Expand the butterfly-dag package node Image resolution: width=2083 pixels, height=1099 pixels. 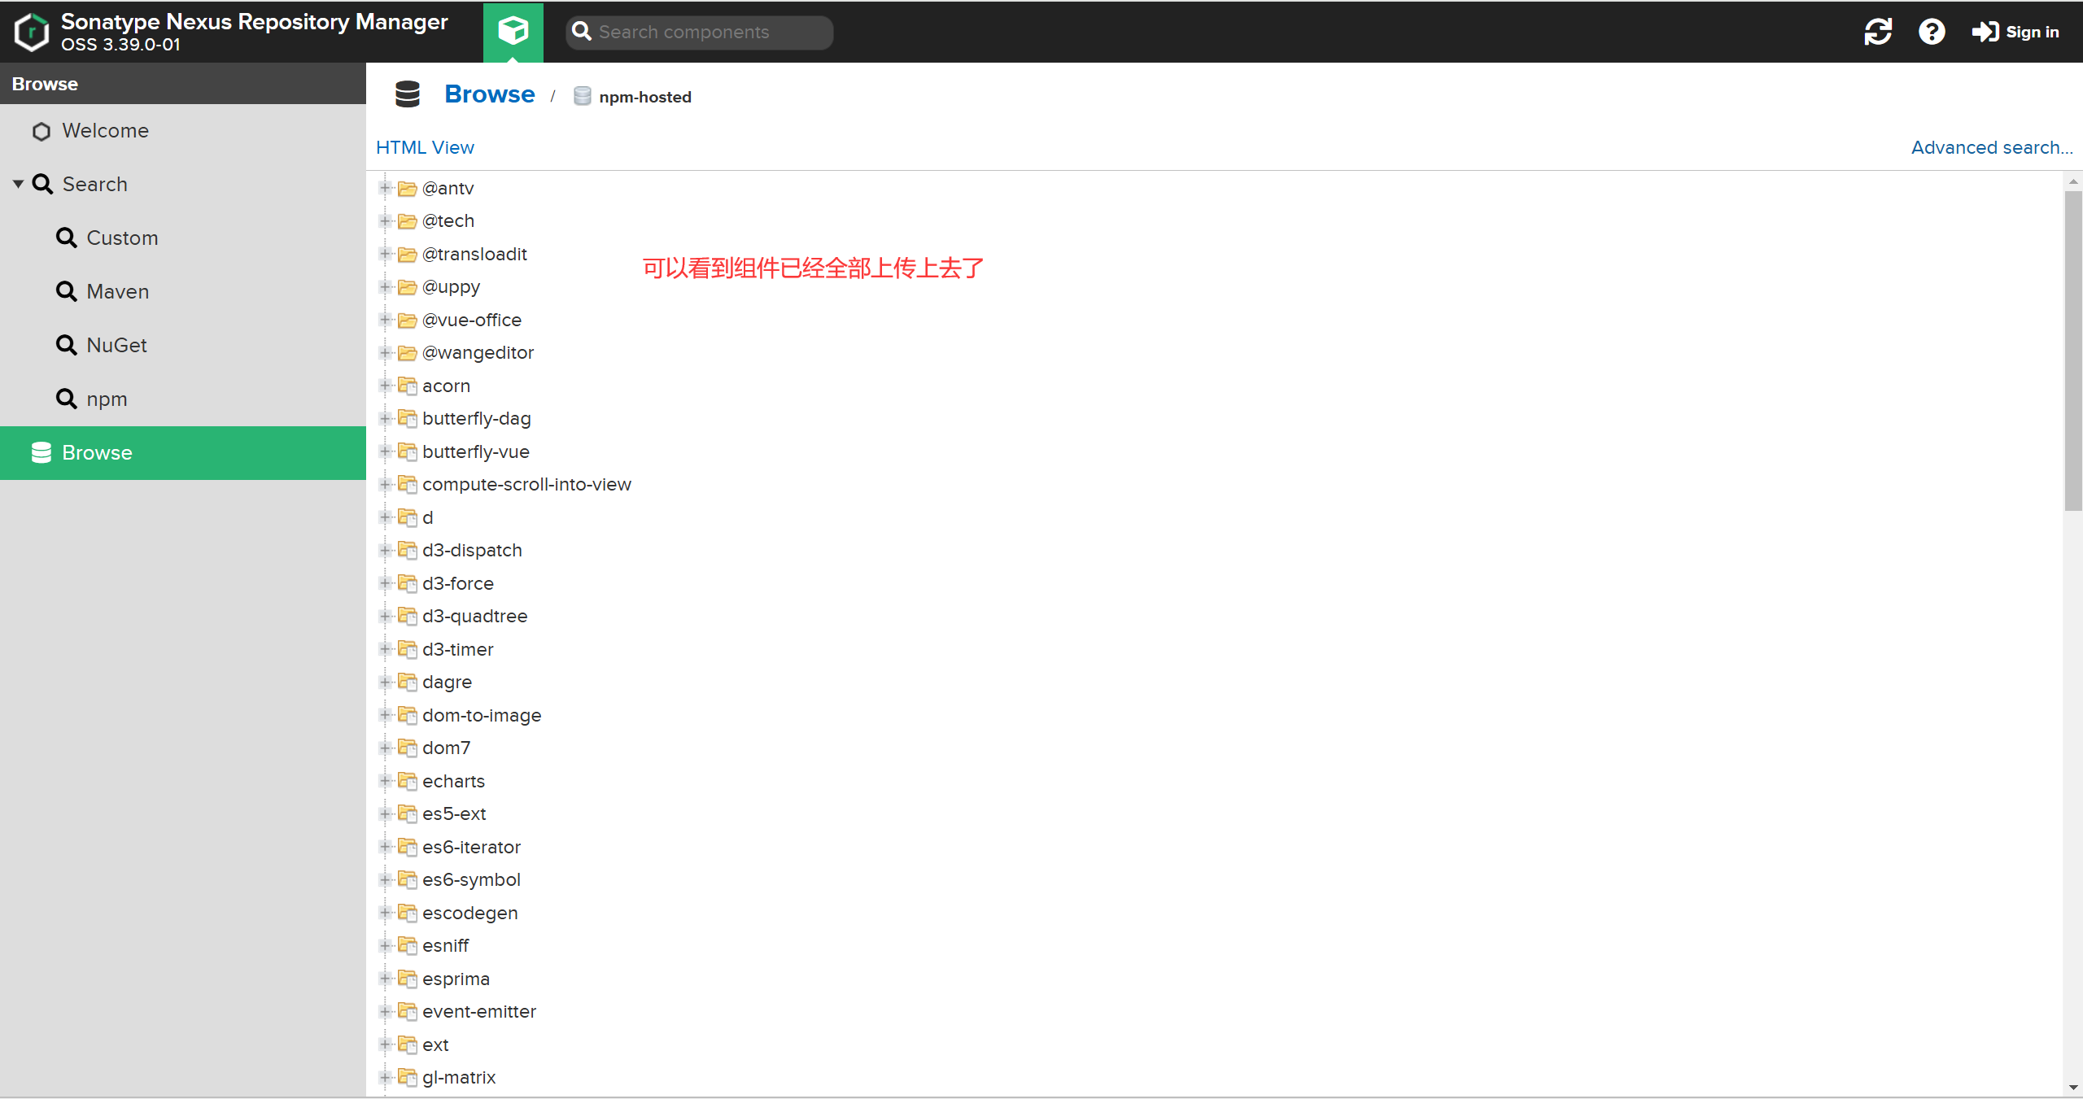(x=386, y=418)
